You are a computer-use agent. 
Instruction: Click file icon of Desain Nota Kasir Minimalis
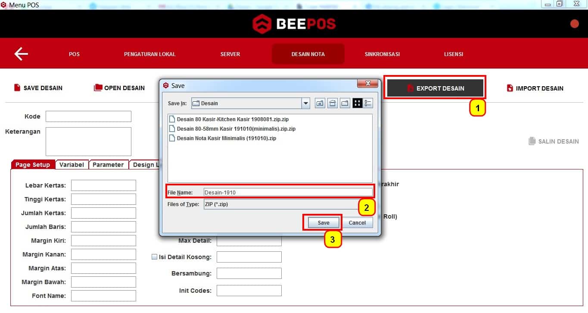(x=172, y=138)
